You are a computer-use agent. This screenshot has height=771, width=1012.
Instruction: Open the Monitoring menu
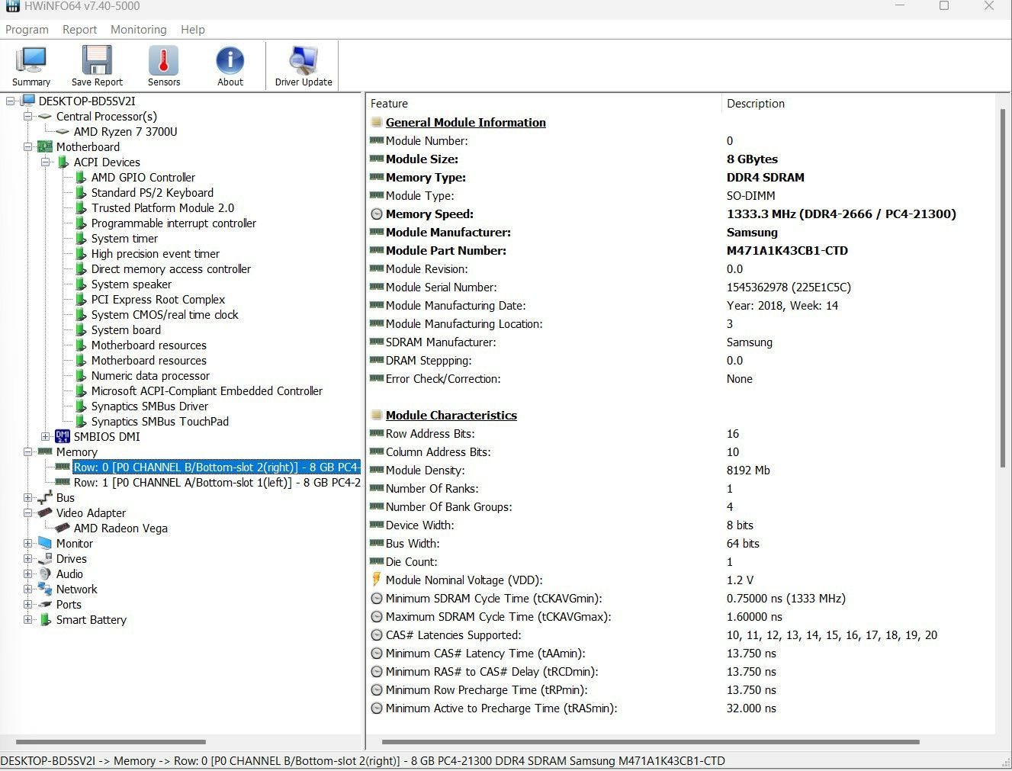point(138,30)
